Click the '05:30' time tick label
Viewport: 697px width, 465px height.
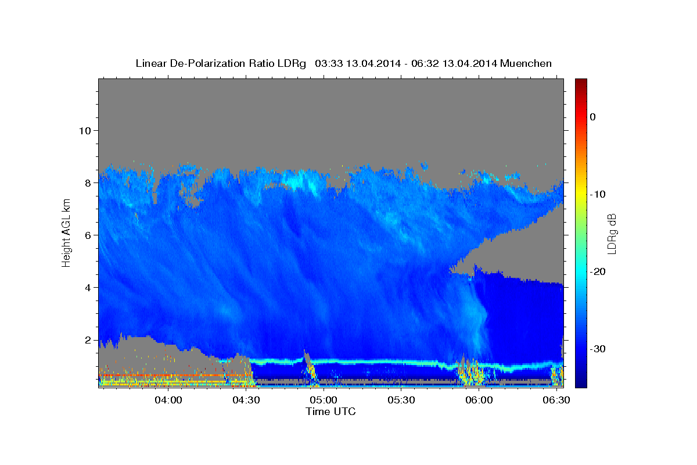(x=401, y=400)
